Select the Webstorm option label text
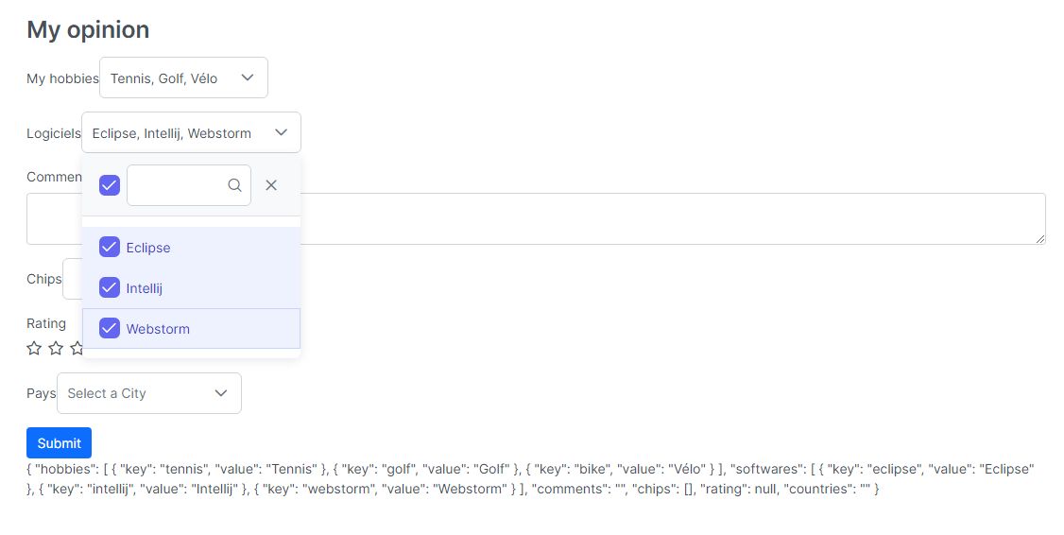This screenshot has width=1064, height=535. pyautogui.click(x=158, y=329)
